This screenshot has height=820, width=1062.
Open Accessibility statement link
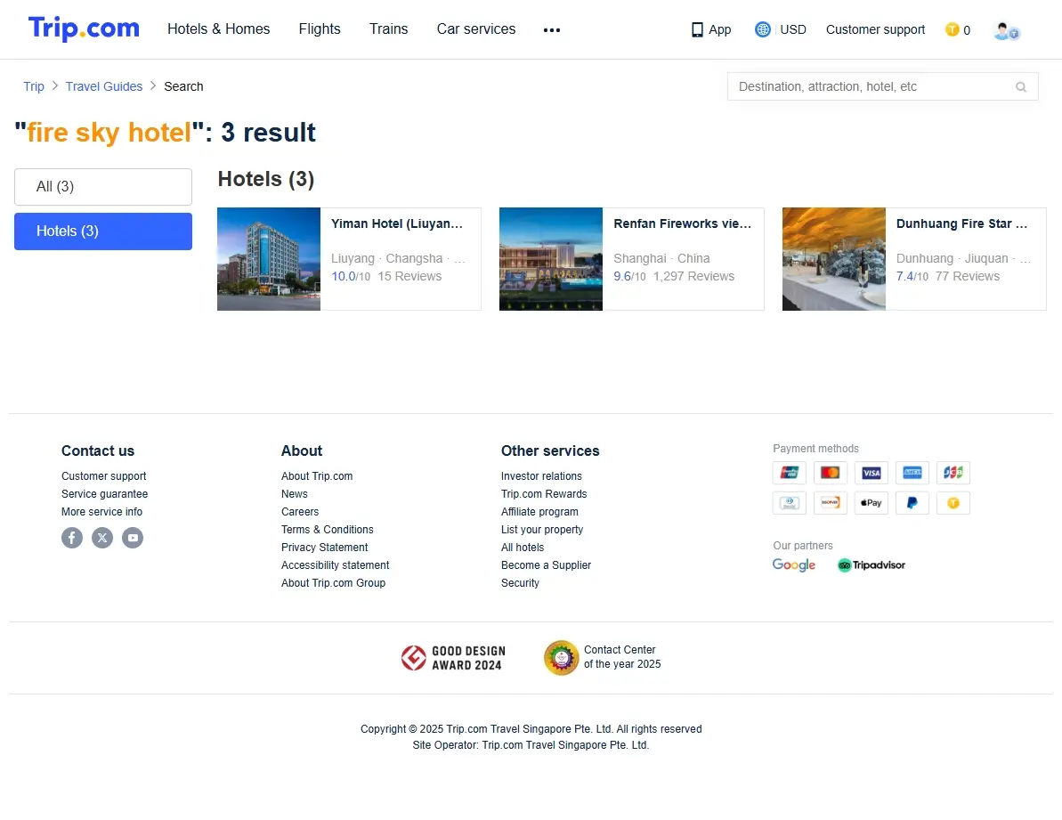[x=336, y=564]
